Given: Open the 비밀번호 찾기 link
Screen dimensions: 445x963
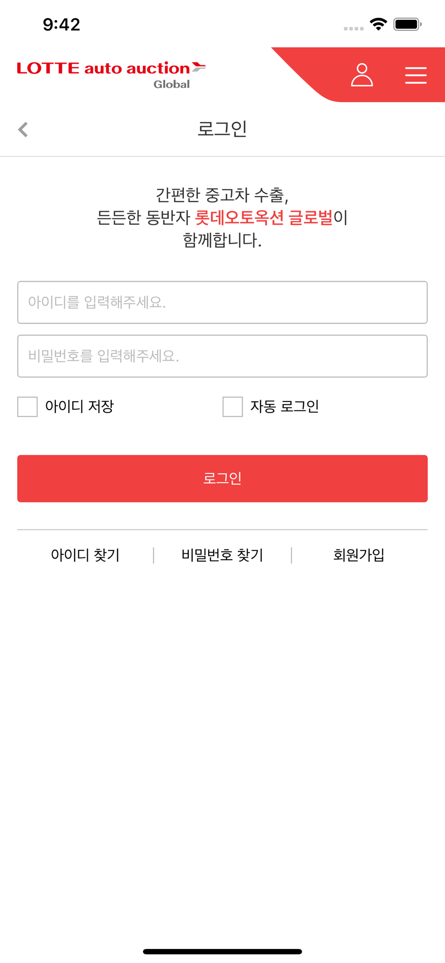Looking at the screenshot, I should coord(222,555).
